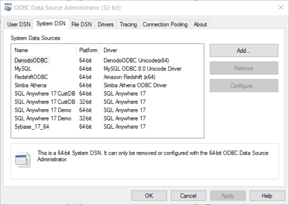289x205 pixels.
Task: Click the 64-bit cell in RedshiftODBC row
Action: pos(85,77)
